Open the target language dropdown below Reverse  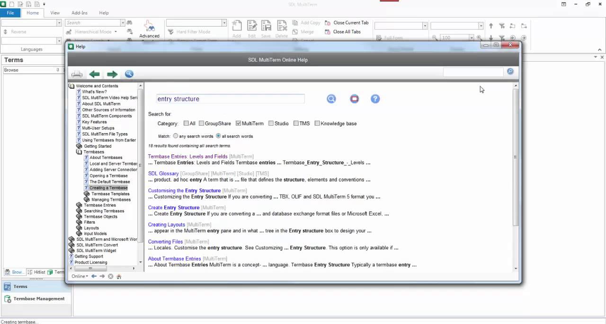click(59, 41)
